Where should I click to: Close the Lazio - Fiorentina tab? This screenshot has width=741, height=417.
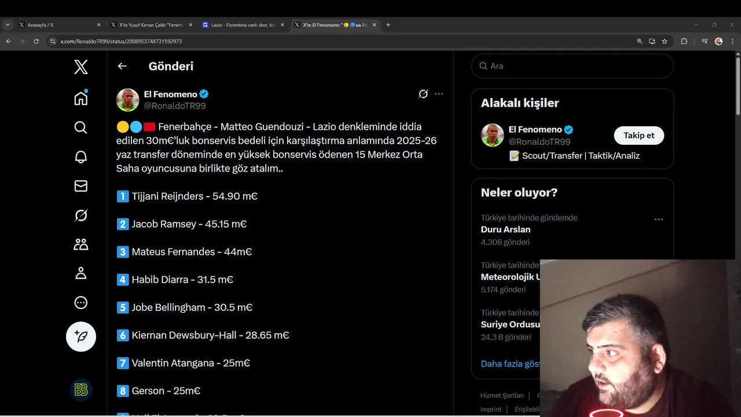click(x=283, y=25)
